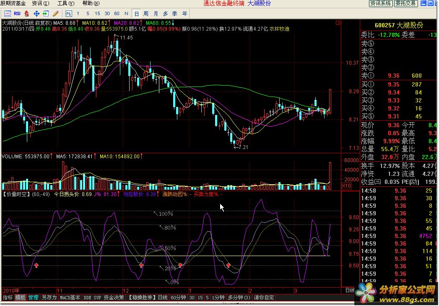Select the DDE SUP template
Screen dimensions: 439x306
pos(92,298)
